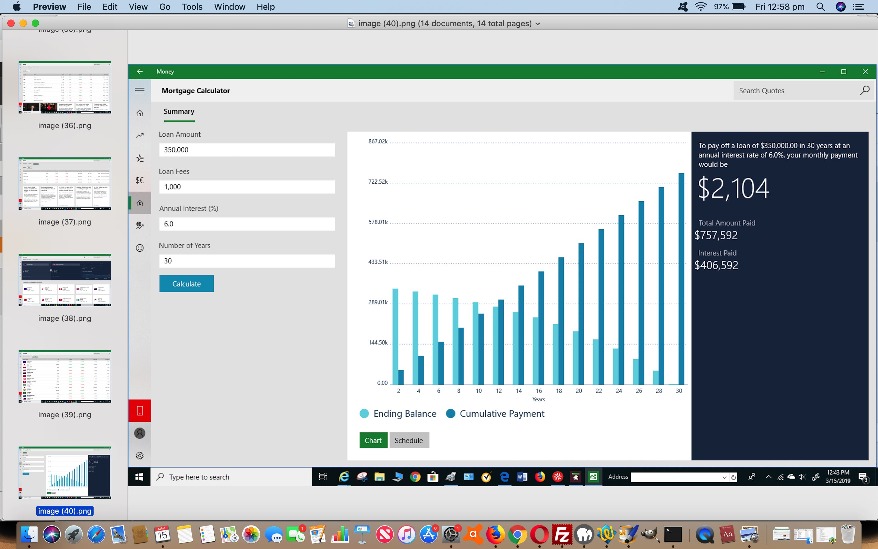The image size is (878, 549).
Task: Expand the Preview document title dropdown
Action: [x=538, y=23]
